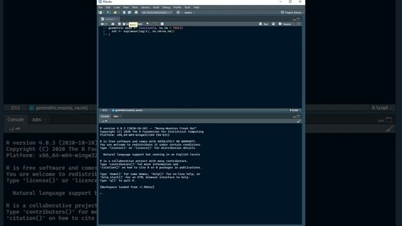The height and width of the screenshot is (226, 402).
Task: Switch to the Jobs tab
Action: click(116, 116)
